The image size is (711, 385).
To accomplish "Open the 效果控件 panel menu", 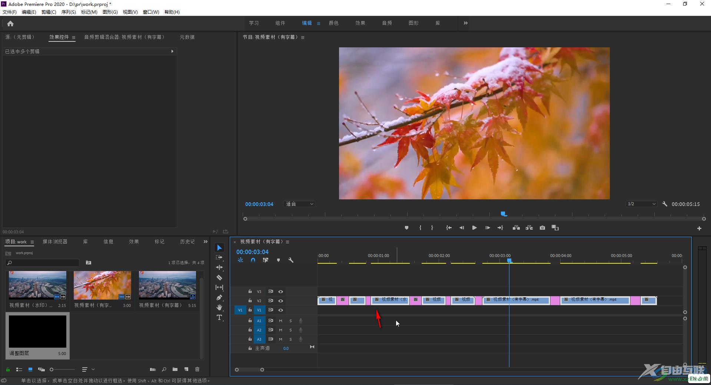I will [74, 37].
